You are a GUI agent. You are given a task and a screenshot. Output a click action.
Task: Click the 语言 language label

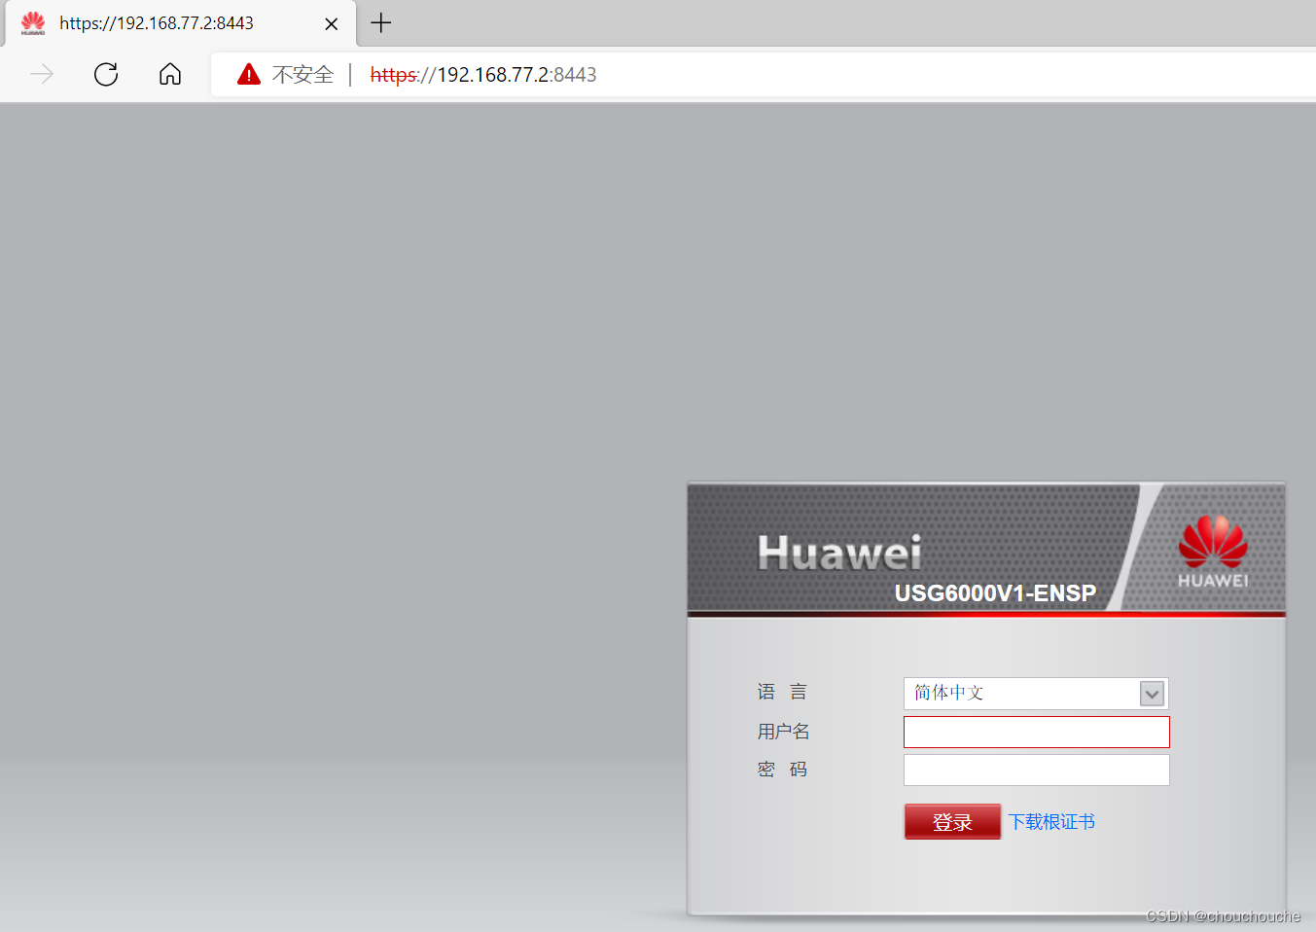click(783, 692)
